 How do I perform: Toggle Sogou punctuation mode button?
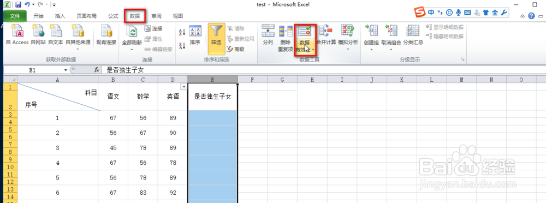[x=440, y=13]
